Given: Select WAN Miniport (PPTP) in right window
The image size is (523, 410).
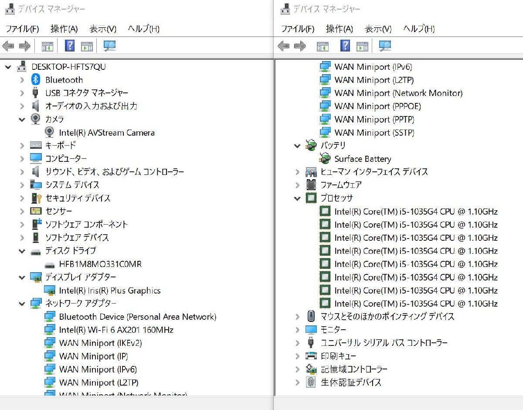Looking at the screenshot, I should [374, 119].
